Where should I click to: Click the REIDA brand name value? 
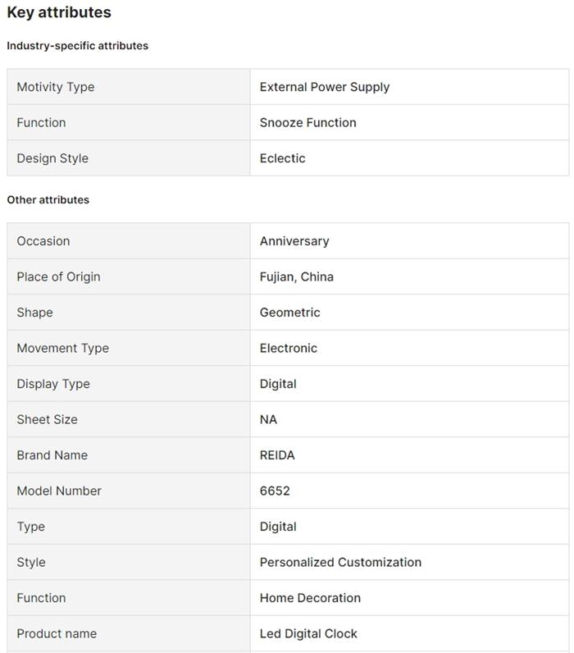click(277, 455)
